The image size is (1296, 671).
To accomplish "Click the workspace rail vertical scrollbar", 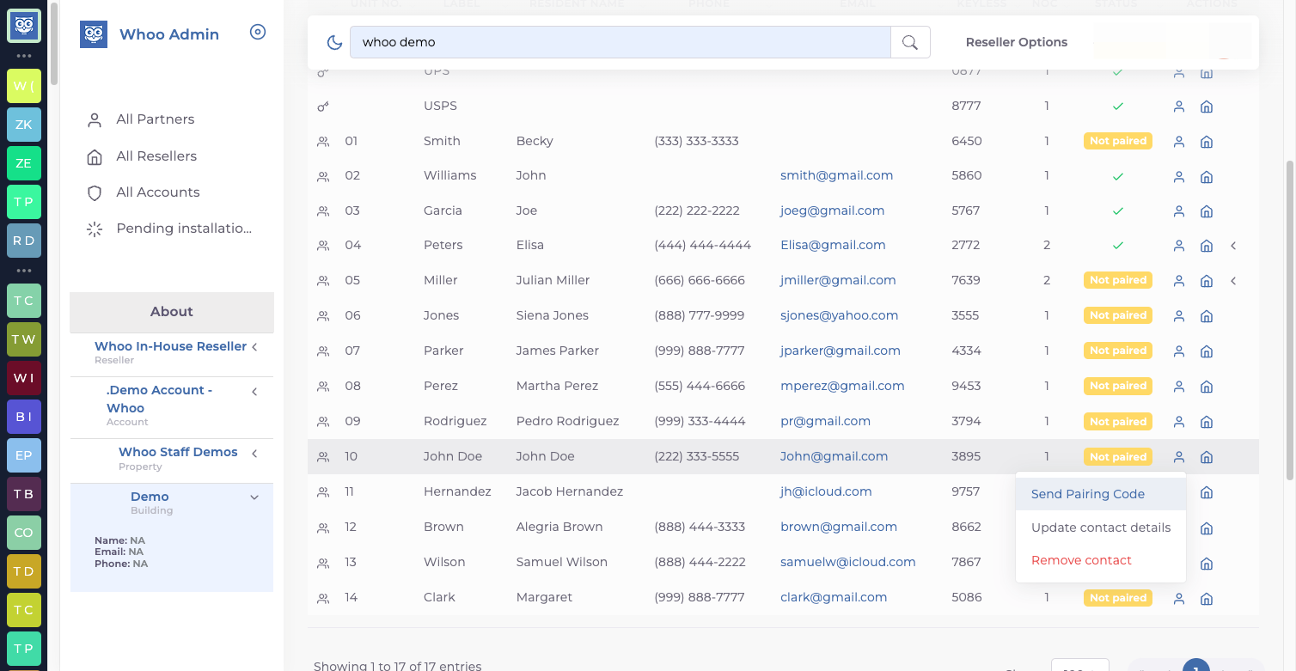I will click(54, 43).
